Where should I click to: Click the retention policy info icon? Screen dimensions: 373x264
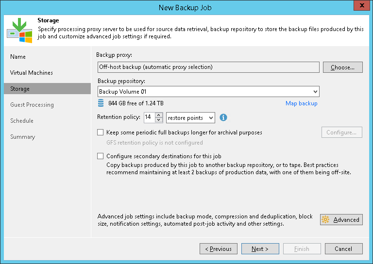click(x=223, y=117)
